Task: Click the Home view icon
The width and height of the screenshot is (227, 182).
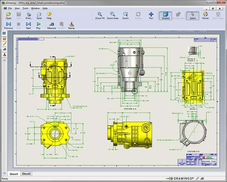Action: (x=205, y=15)
